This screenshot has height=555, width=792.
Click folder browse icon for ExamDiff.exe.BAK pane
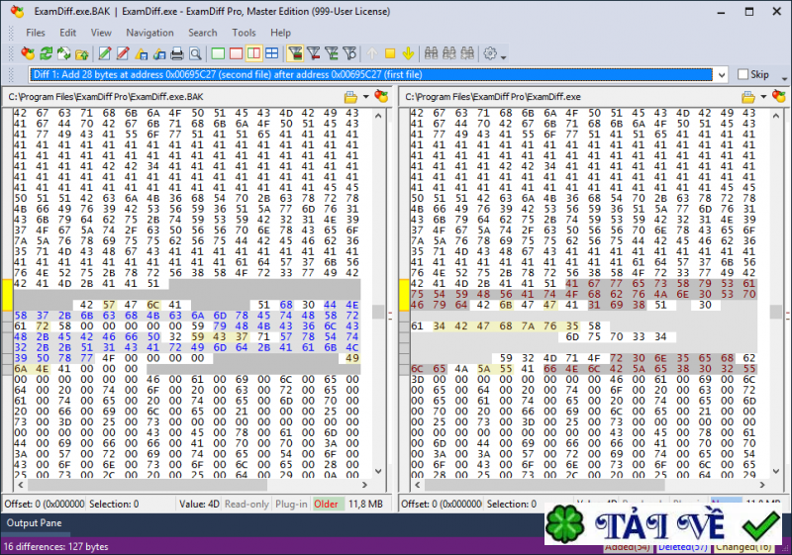tap(349, 97)
